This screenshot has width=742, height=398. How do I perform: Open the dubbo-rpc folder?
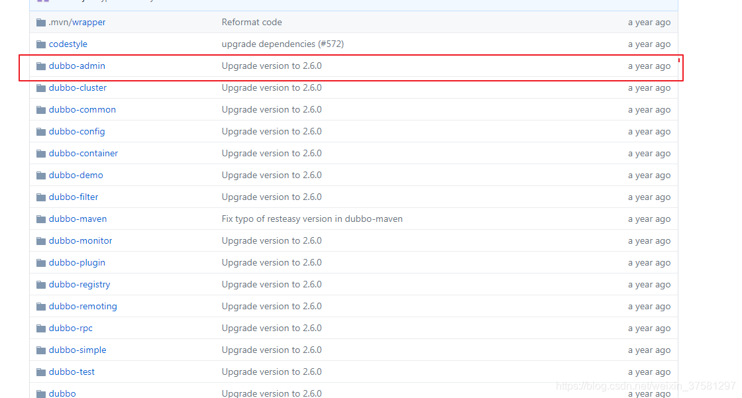click(70, 328)
